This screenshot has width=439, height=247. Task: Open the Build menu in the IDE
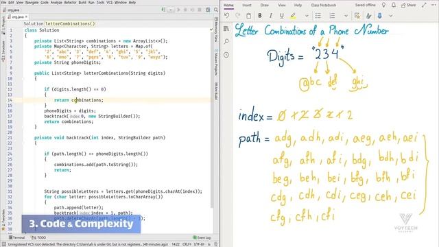tap(82, 2)
